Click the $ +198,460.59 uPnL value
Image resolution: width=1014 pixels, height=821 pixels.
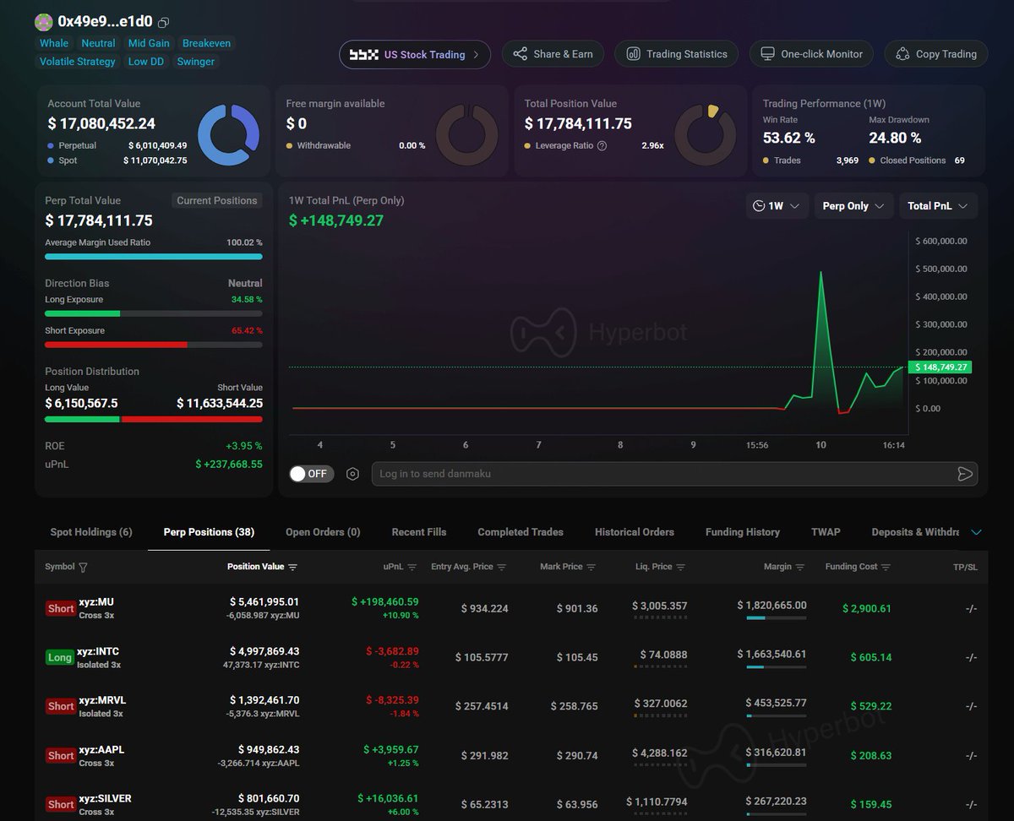385,602
